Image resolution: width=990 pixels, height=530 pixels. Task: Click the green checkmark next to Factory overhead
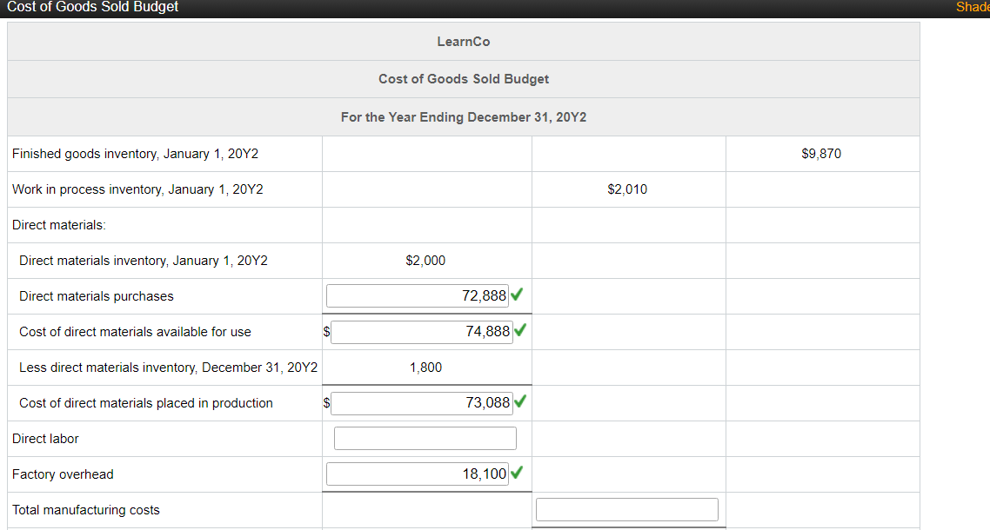[517, 473]
